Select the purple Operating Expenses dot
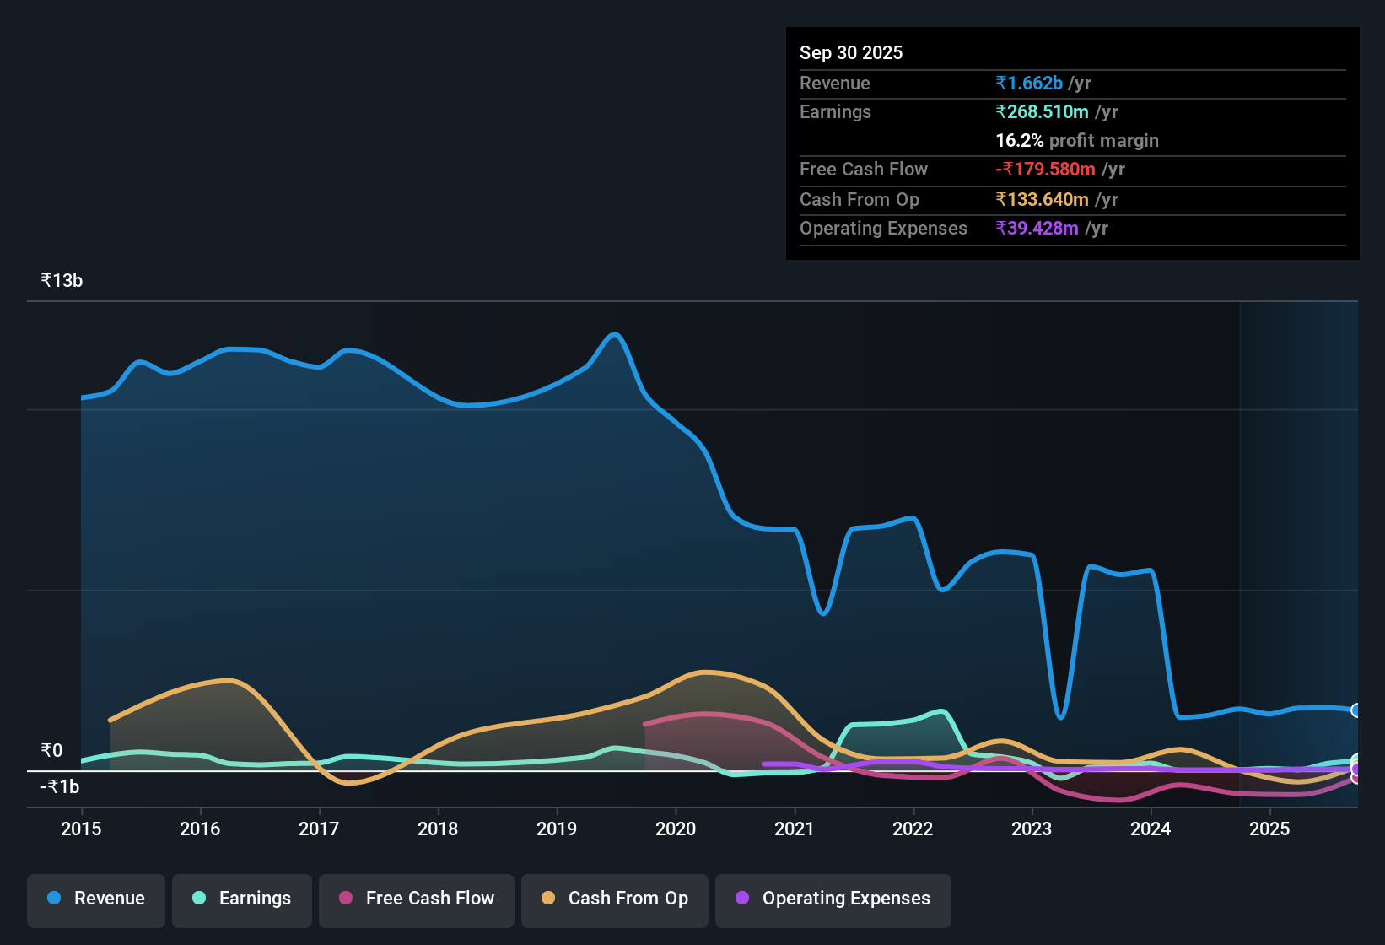This screenshot has height=945, width=1385. click(741, 899)
